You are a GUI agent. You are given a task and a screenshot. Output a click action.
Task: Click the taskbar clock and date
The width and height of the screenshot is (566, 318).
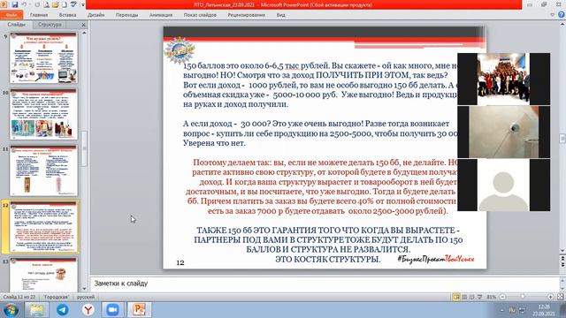[x=544, y=310]
